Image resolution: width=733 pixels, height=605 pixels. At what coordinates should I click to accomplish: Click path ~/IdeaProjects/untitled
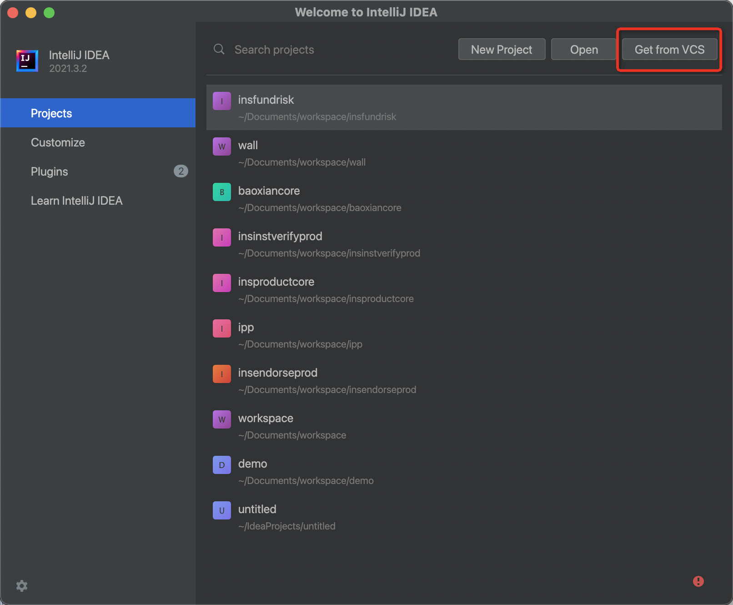287,526
